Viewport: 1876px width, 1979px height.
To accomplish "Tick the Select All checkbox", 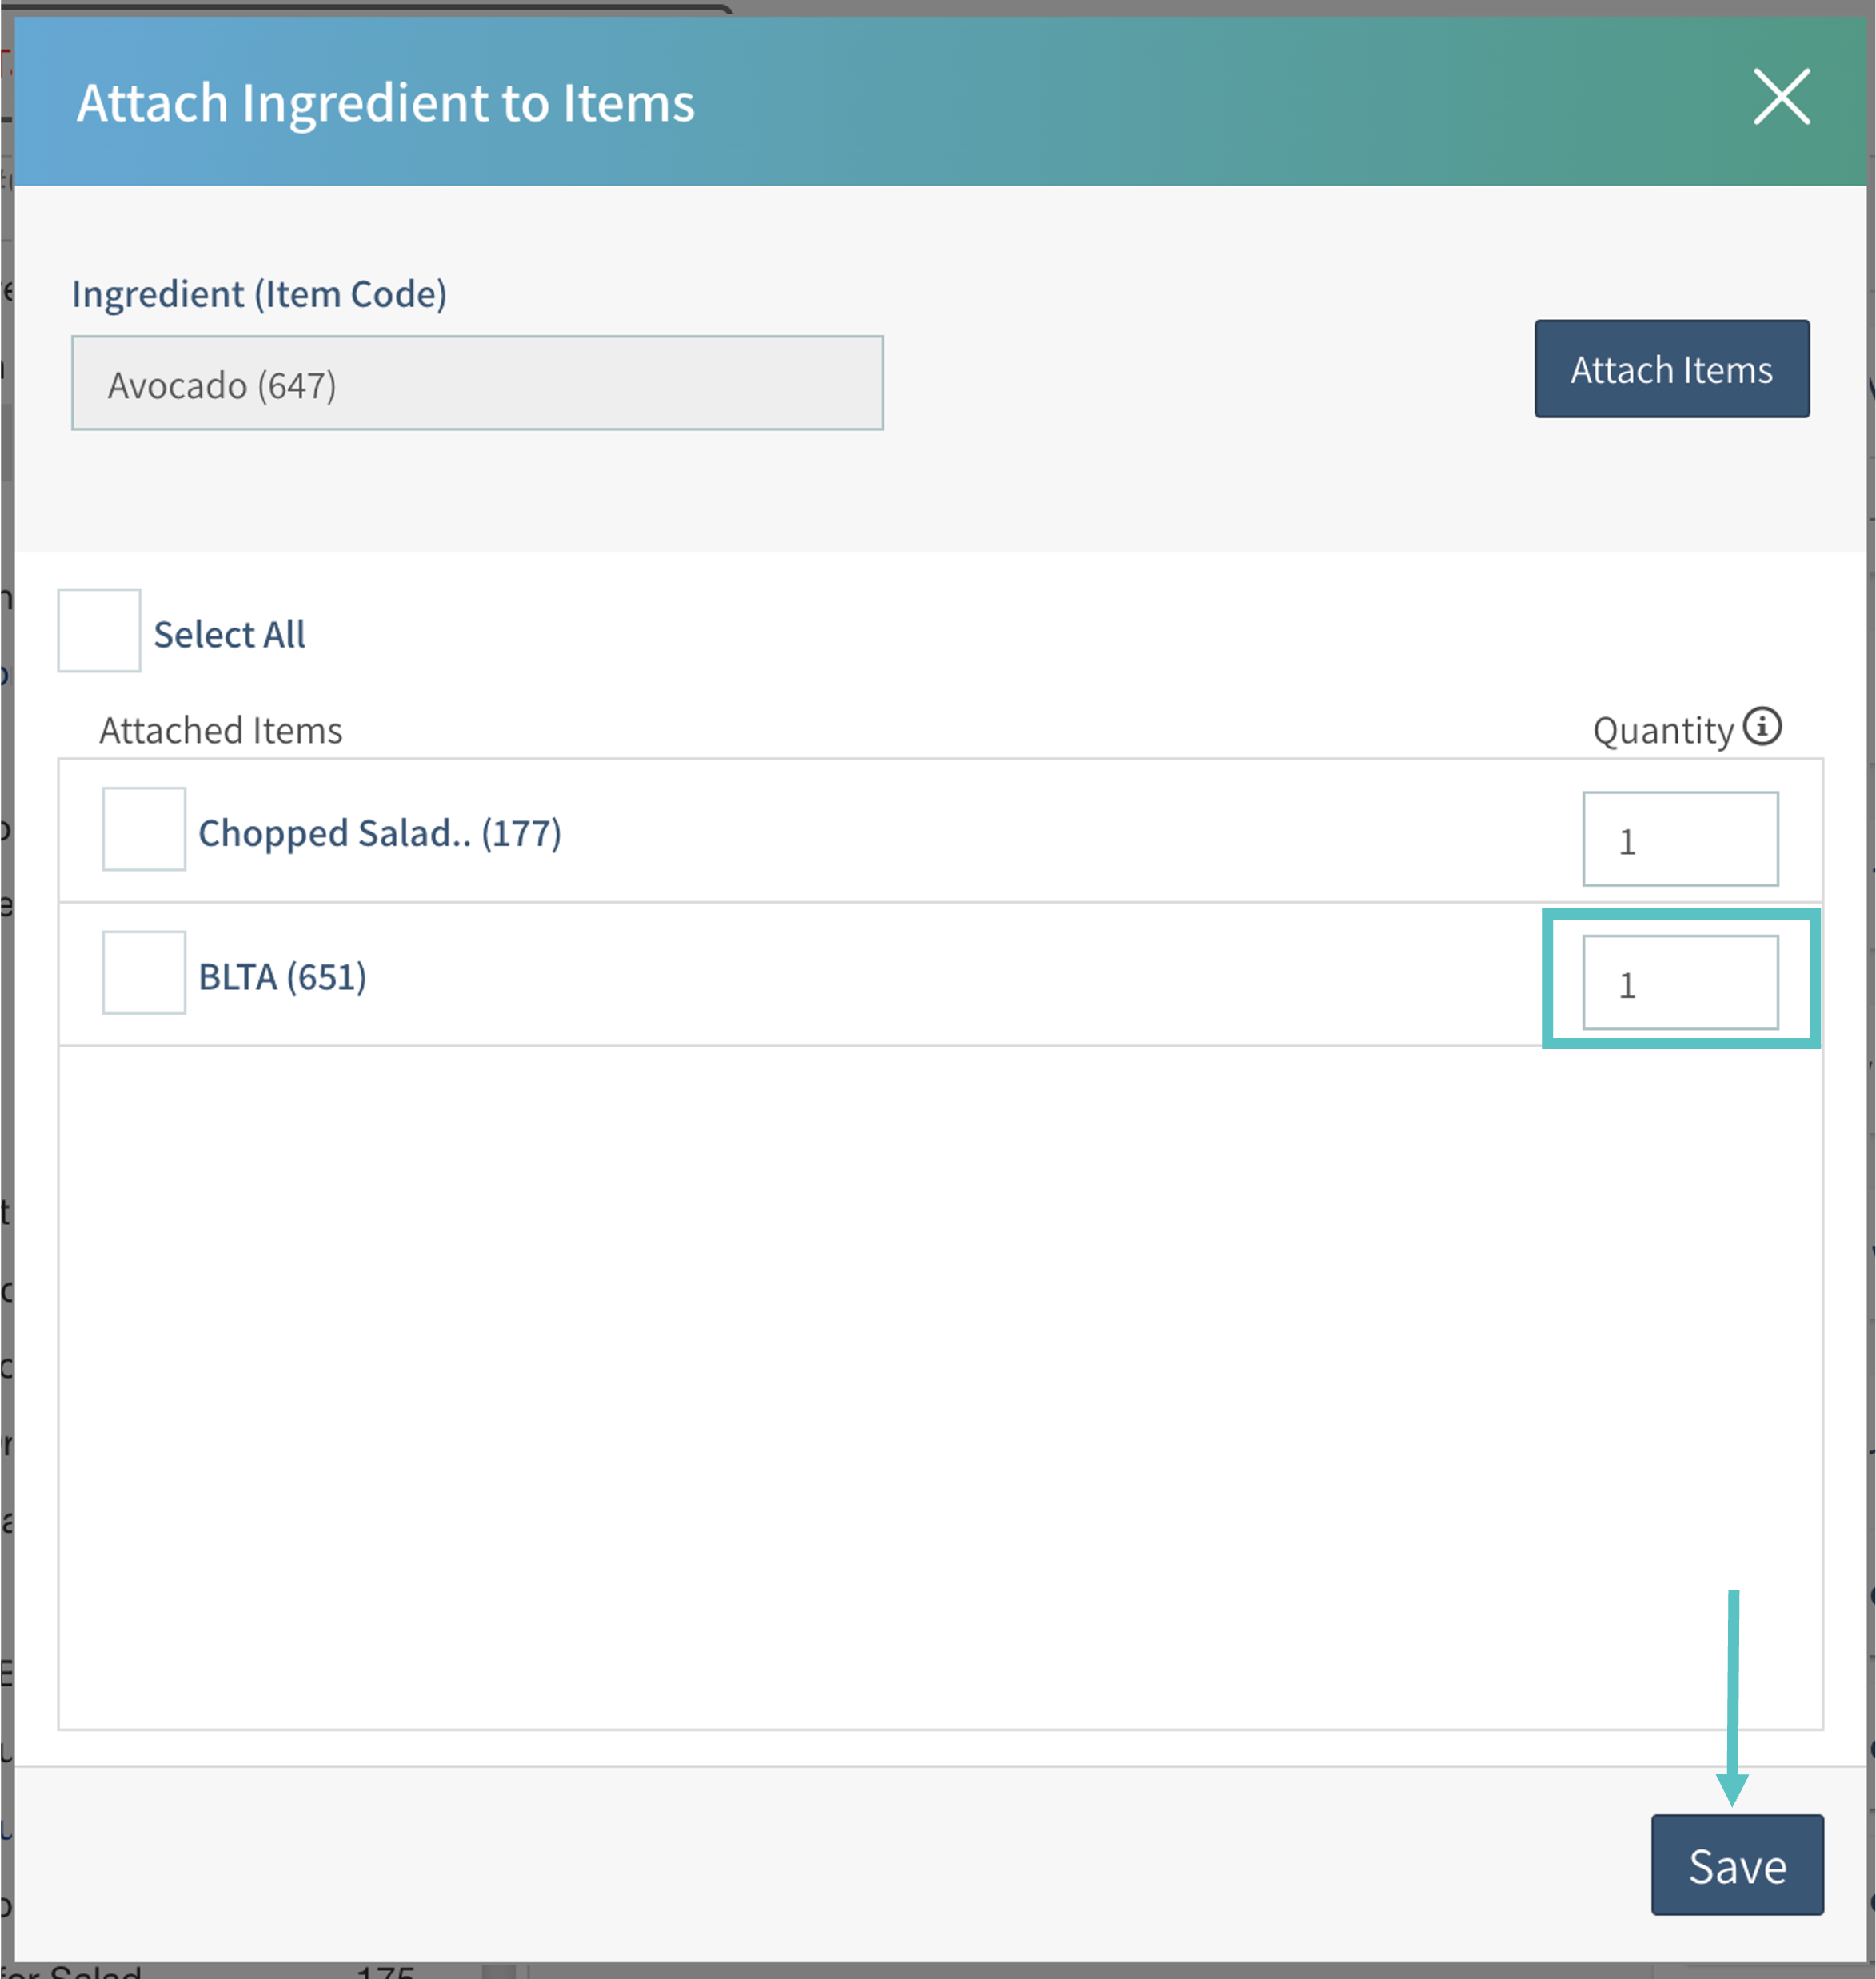I will [99, 631].
